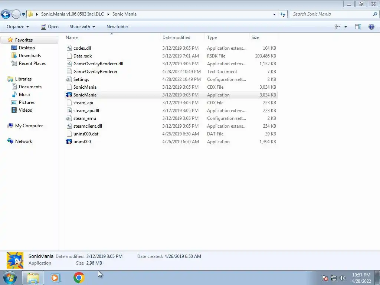Select the SonicMania application icon
Screen dimensions: 380x285
69,95
